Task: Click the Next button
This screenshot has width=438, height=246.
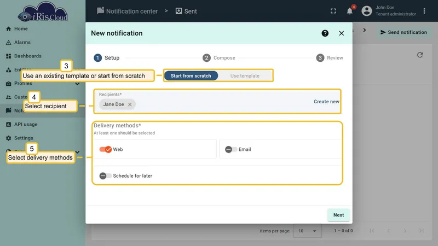Action: click(338, 215)
